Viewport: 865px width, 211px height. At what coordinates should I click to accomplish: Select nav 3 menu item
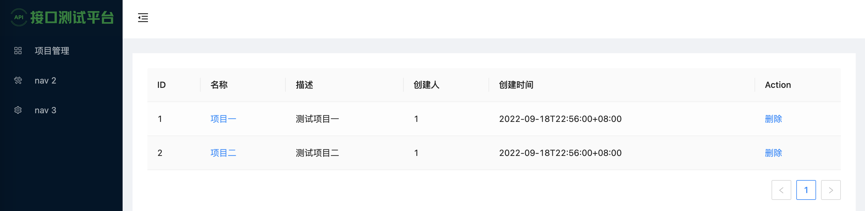click(61, 110)
